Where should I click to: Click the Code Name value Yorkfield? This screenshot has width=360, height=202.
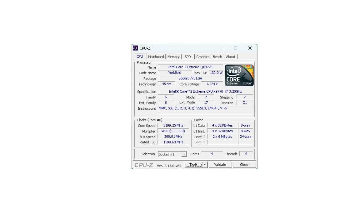pos(175,73)
